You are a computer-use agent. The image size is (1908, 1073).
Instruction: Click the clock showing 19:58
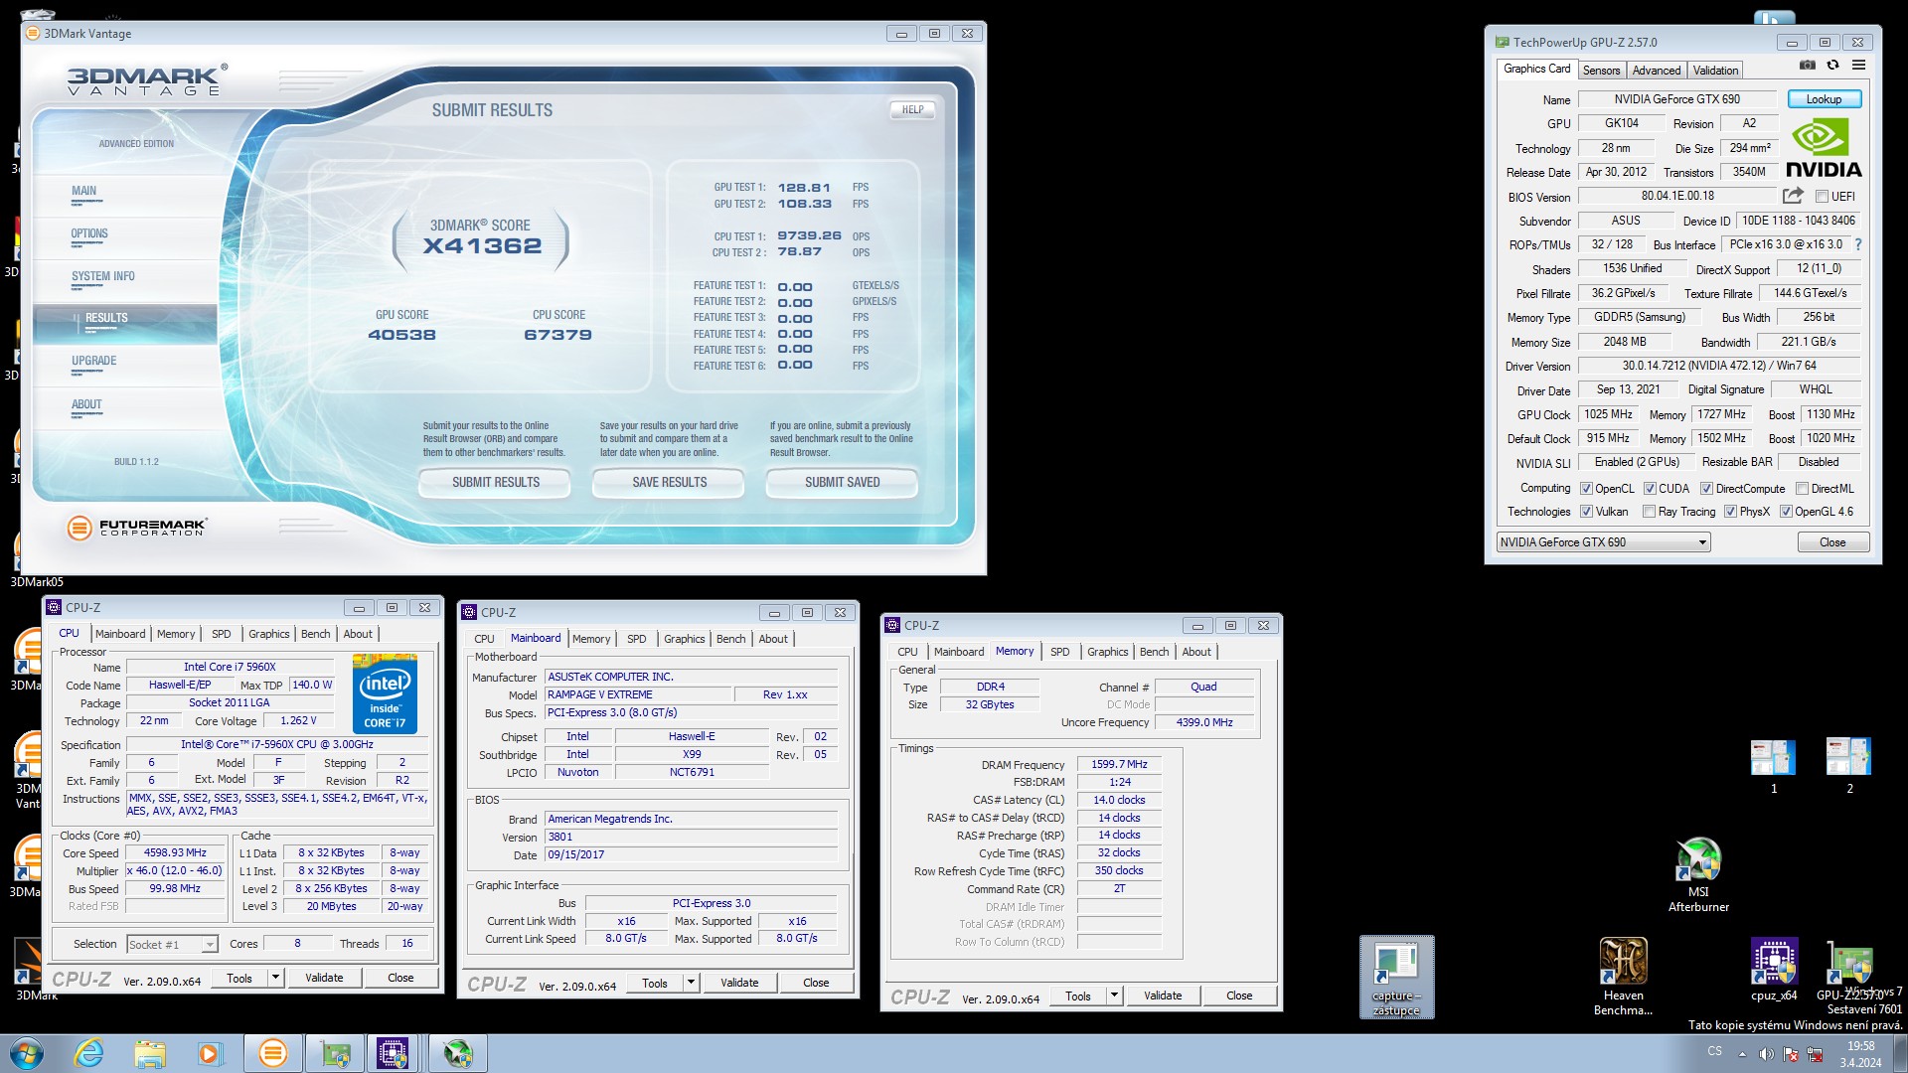1860,1046
